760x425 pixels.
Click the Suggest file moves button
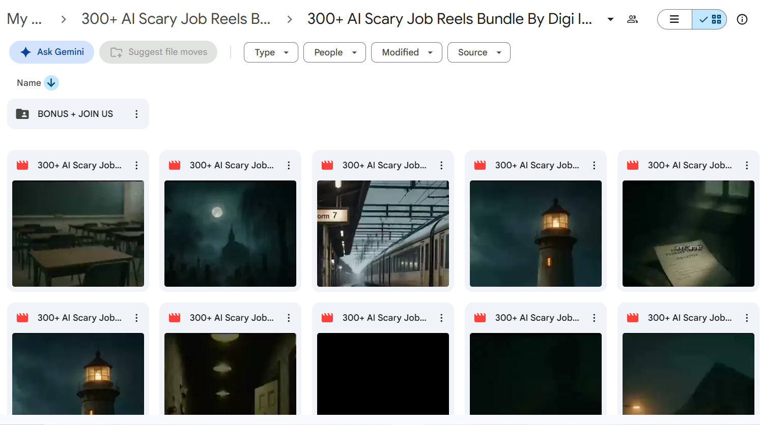158,52
